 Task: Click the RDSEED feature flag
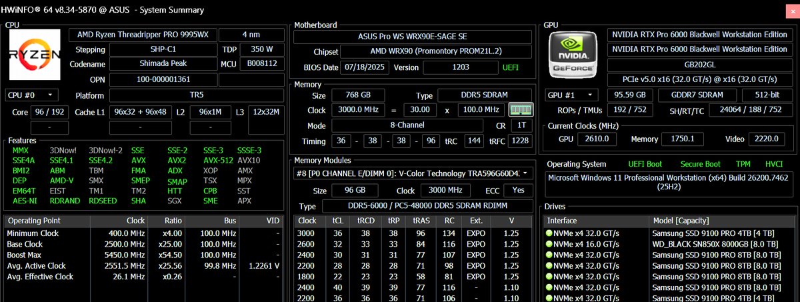click(103, 201)
